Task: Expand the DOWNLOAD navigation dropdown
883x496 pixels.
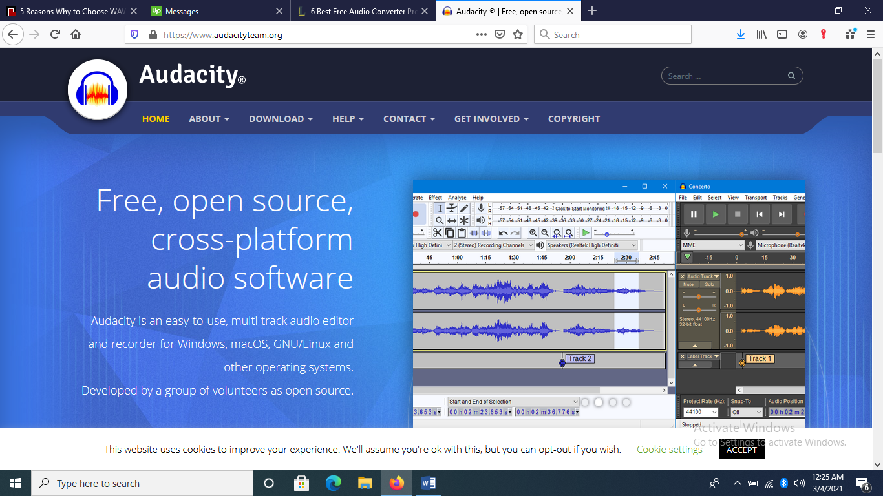Action: click(x=281, y=119)
